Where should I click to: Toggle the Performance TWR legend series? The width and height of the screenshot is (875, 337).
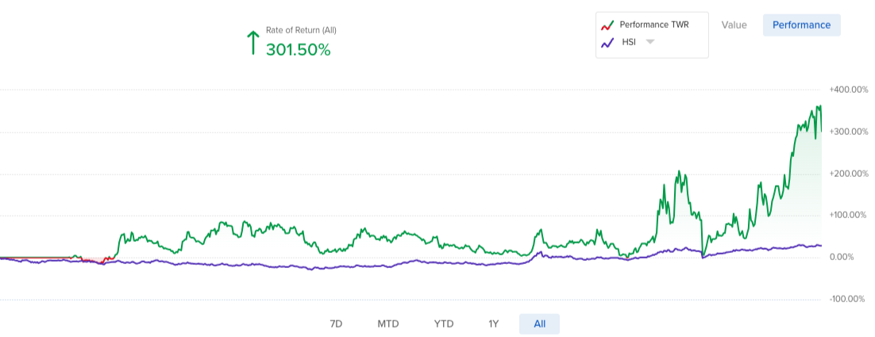(653, 25)
